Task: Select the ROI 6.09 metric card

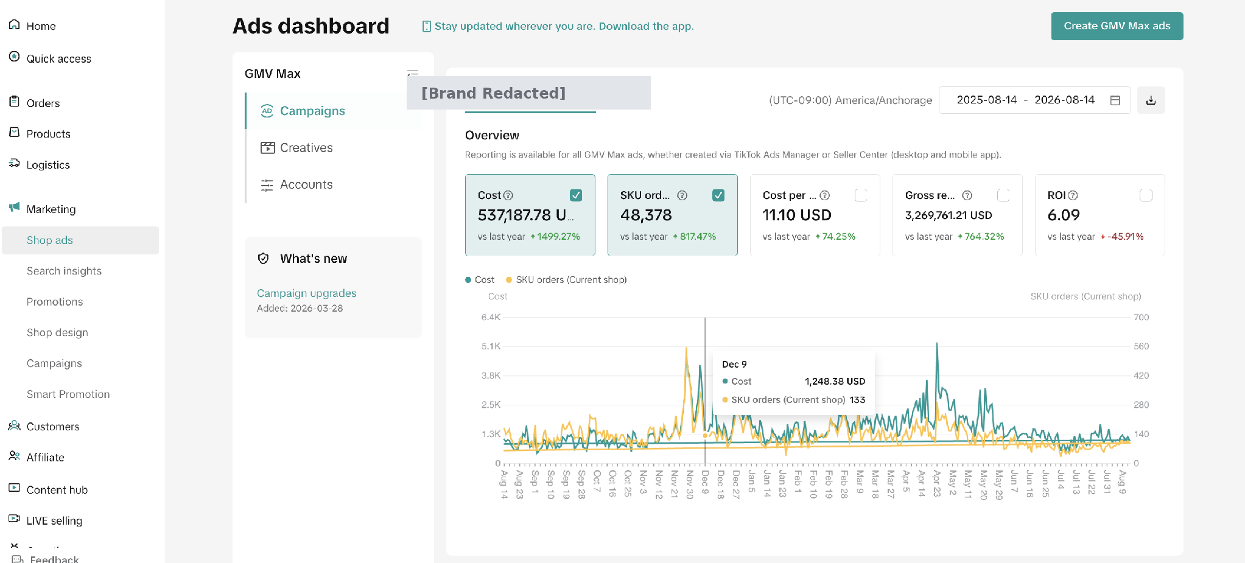Action: 1099,215
